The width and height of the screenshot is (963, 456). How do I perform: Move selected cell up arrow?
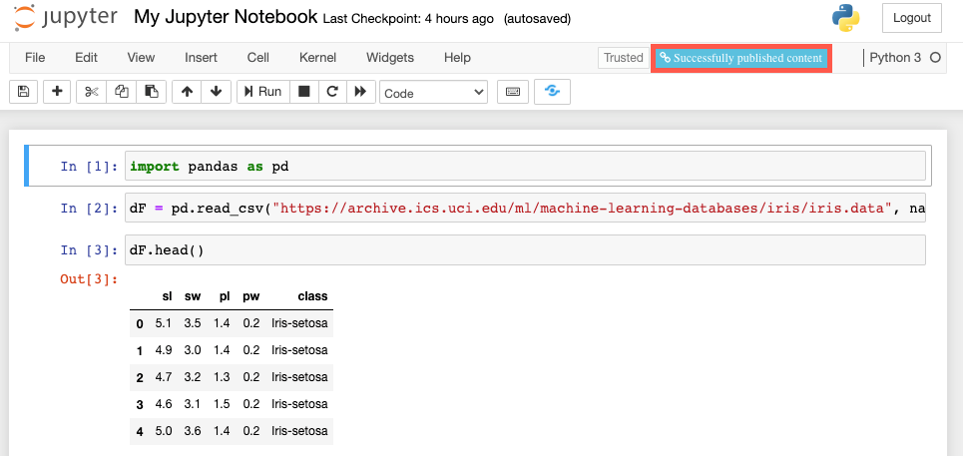point(187,92)
